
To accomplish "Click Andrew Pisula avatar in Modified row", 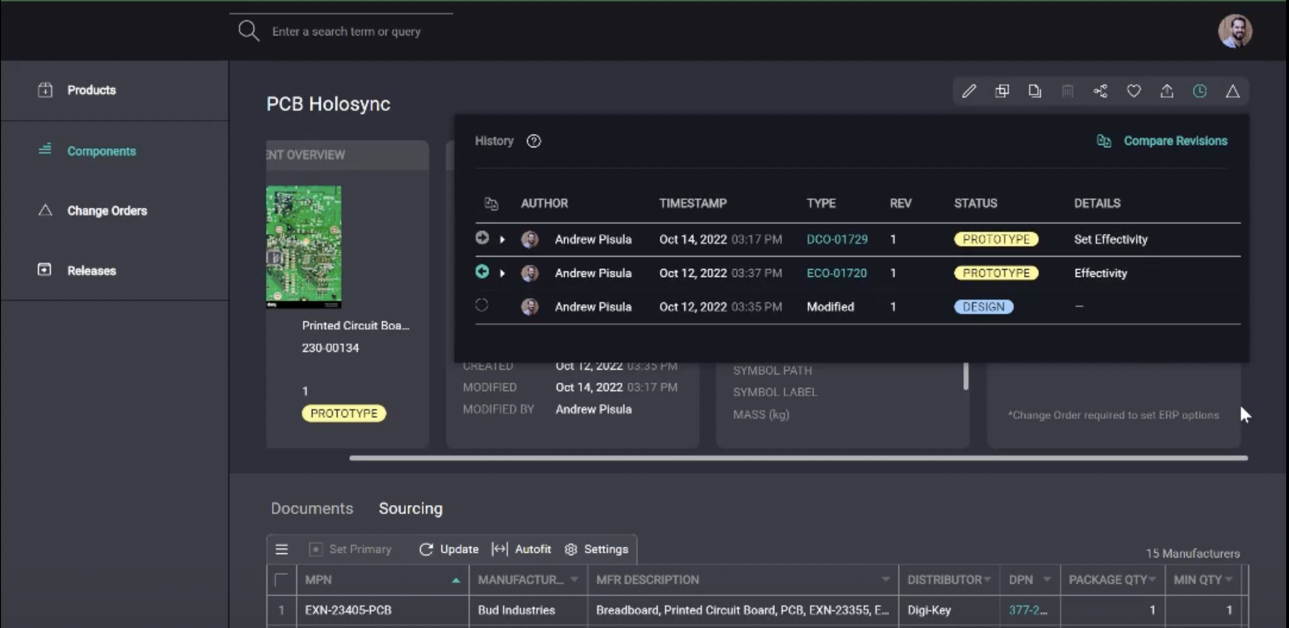I will 529,306.
